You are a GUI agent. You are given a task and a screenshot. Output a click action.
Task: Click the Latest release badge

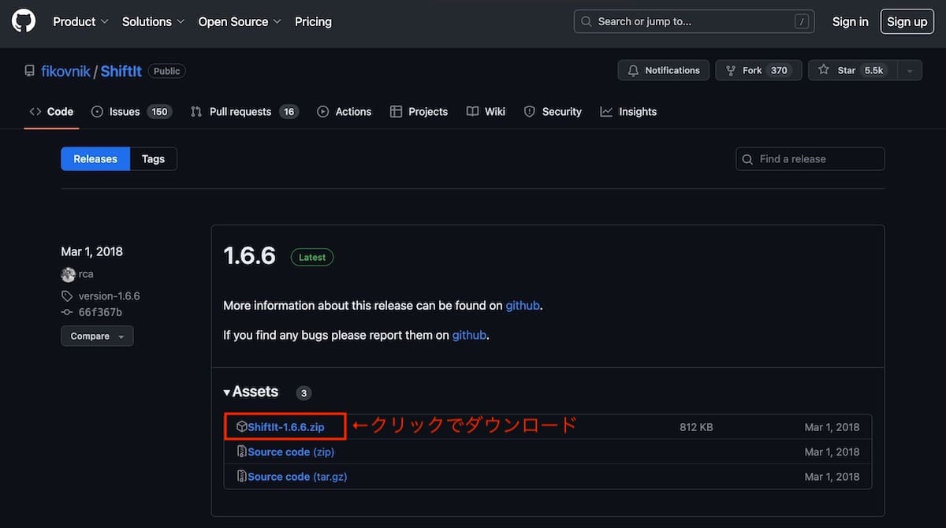(312, 257)
